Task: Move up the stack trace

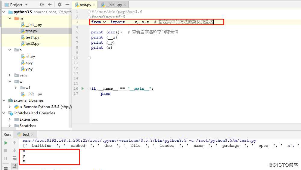Action: [14, 143]
